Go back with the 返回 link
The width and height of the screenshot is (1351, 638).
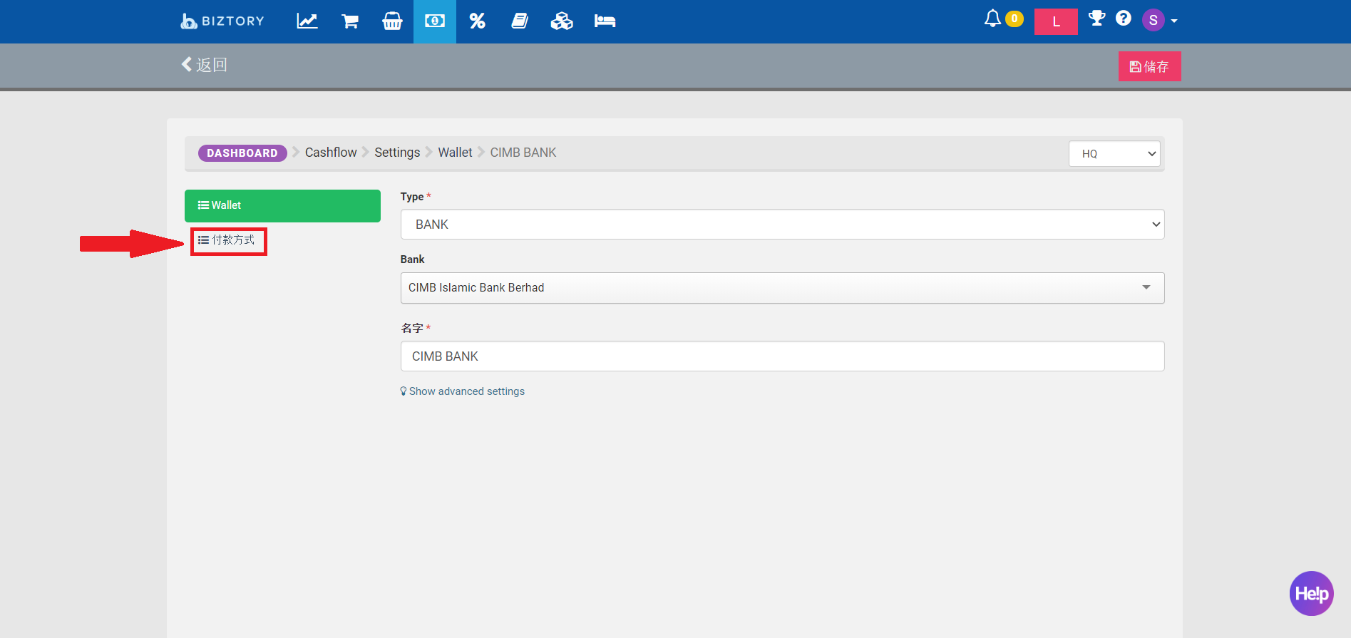pyautogui.click(x=204, y=65)
